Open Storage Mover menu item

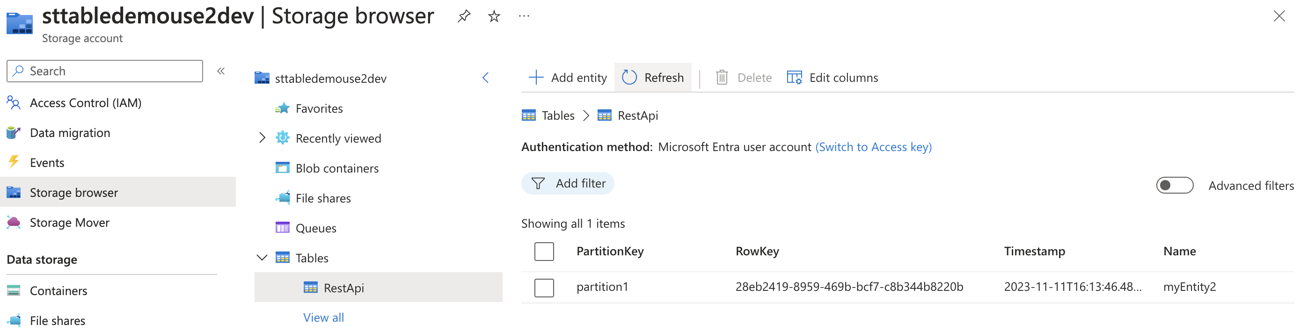point(70,223)
